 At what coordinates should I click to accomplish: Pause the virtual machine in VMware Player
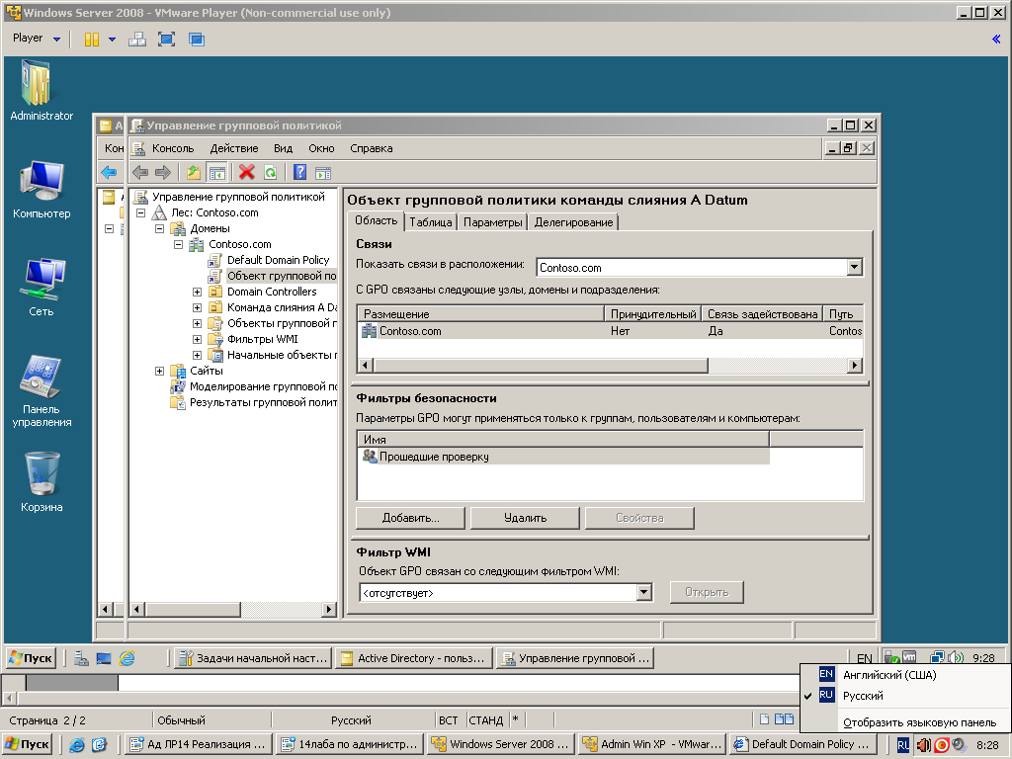point(92,40)
